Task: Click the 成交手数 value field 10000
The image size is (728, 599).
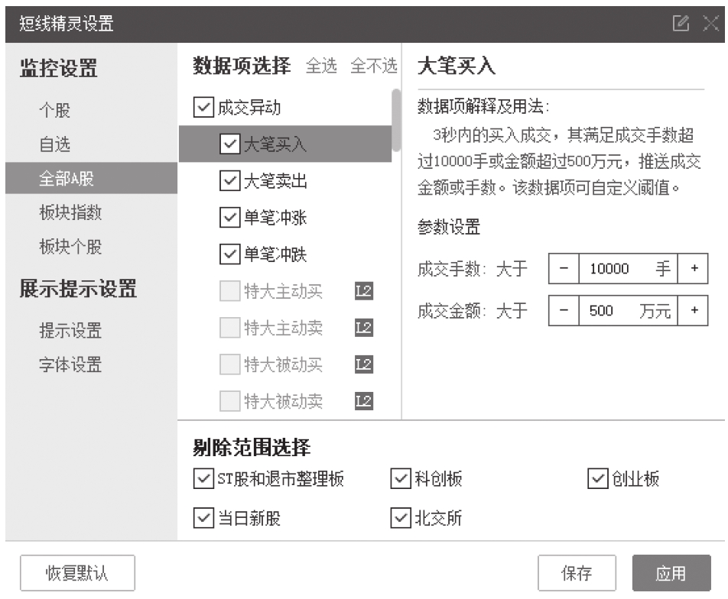Action: (628, 268)
